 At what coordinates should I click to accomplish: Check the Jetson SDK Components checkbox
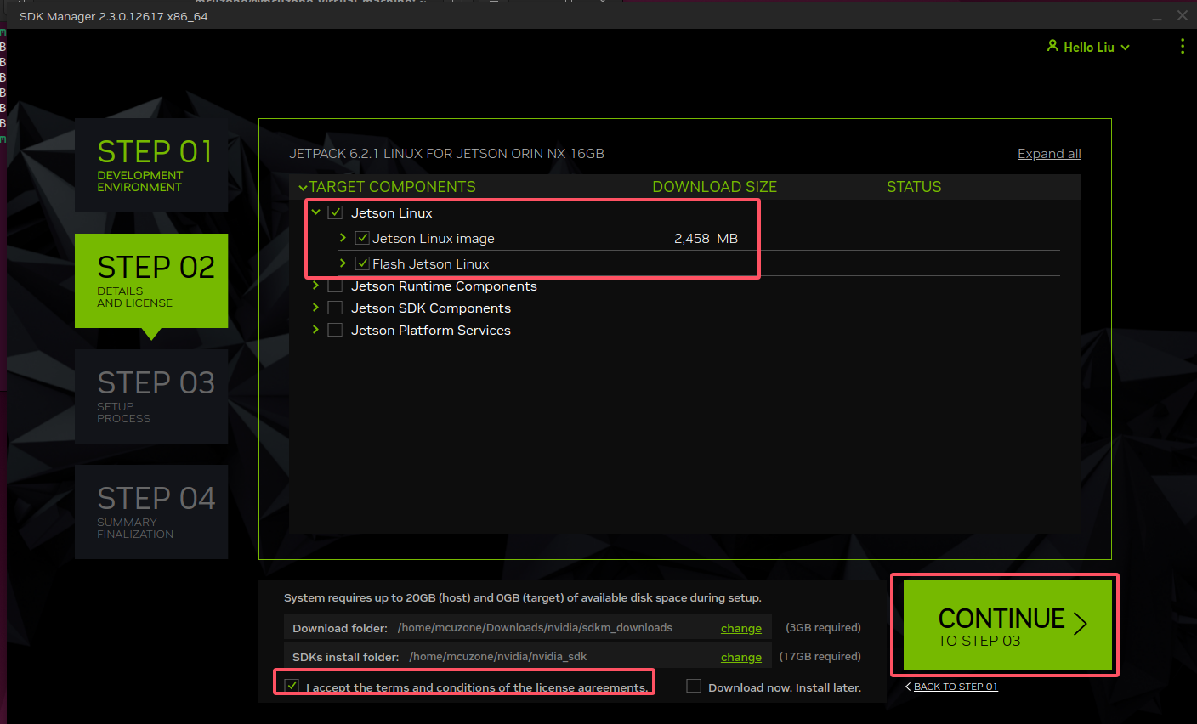335,308
